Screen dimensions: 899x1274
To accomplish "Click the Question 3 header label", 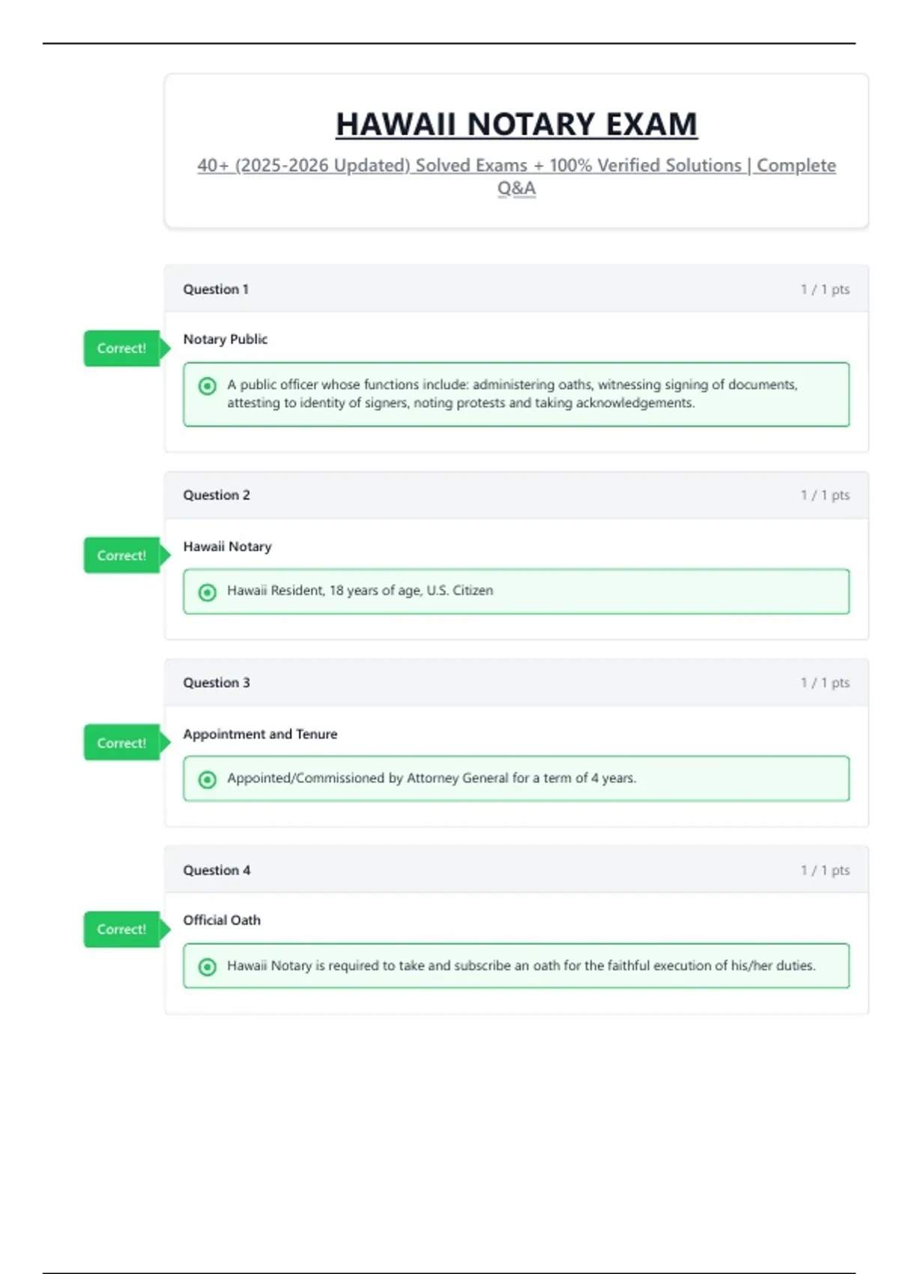I will tap(217, 683).
